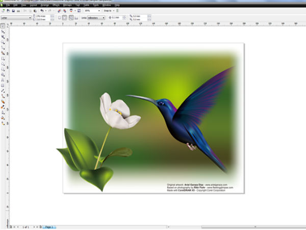Screen dimensions: 306x230
Task: Click the Export icon
Action: tap(64, 11)
